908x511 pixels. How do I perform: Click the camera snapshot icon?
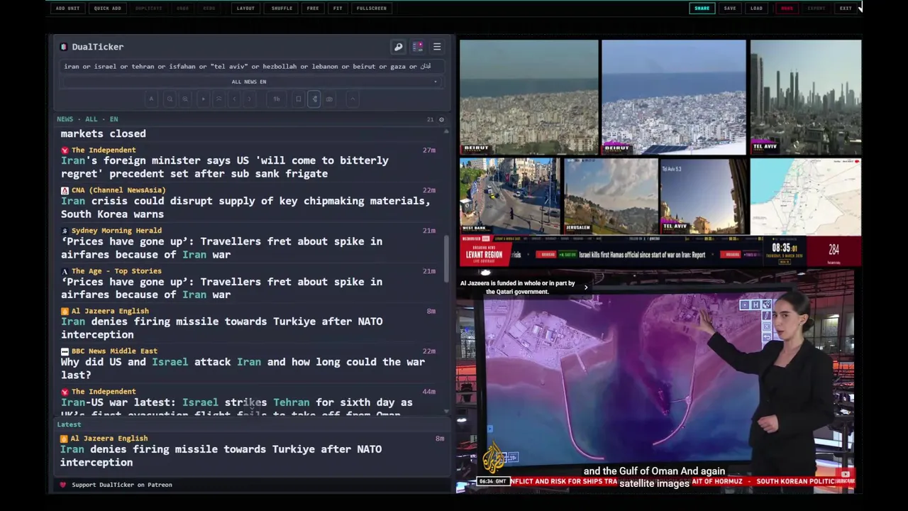(329, 99)
